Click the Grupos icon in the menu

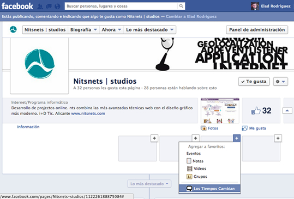[x=189, y=176]
